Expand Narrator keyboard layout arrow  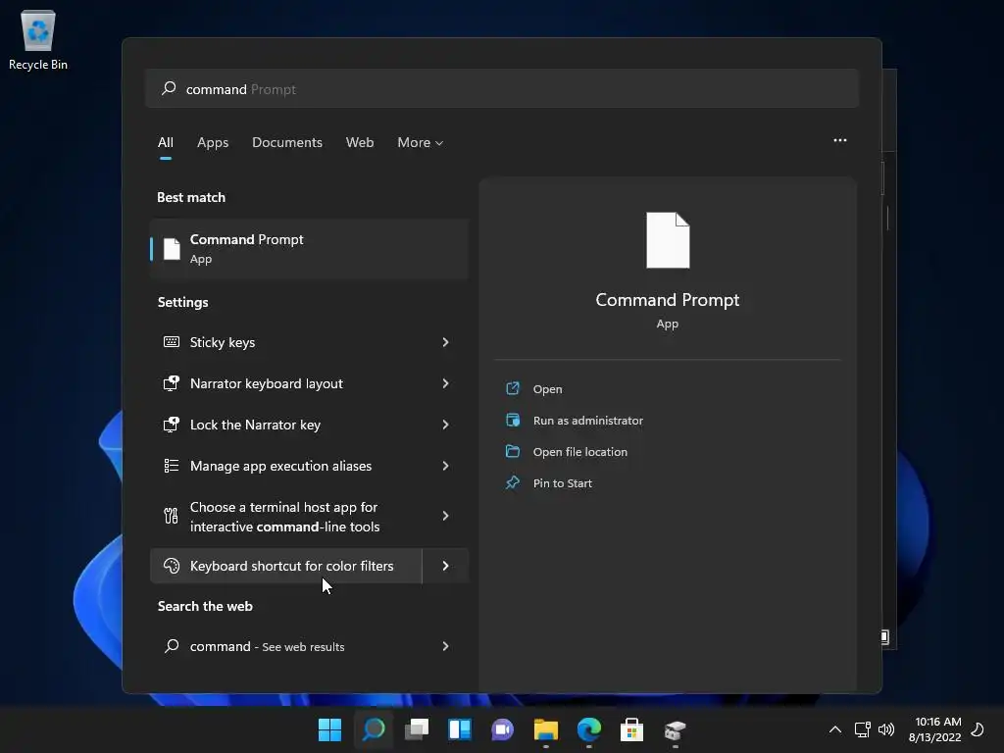pyautogui.click(x=446, y=383)
